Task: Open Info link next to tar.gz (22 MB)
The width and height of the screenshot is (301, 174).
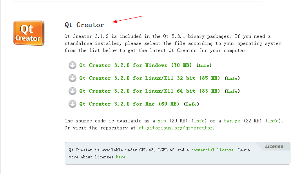Action: coord(273,121)
